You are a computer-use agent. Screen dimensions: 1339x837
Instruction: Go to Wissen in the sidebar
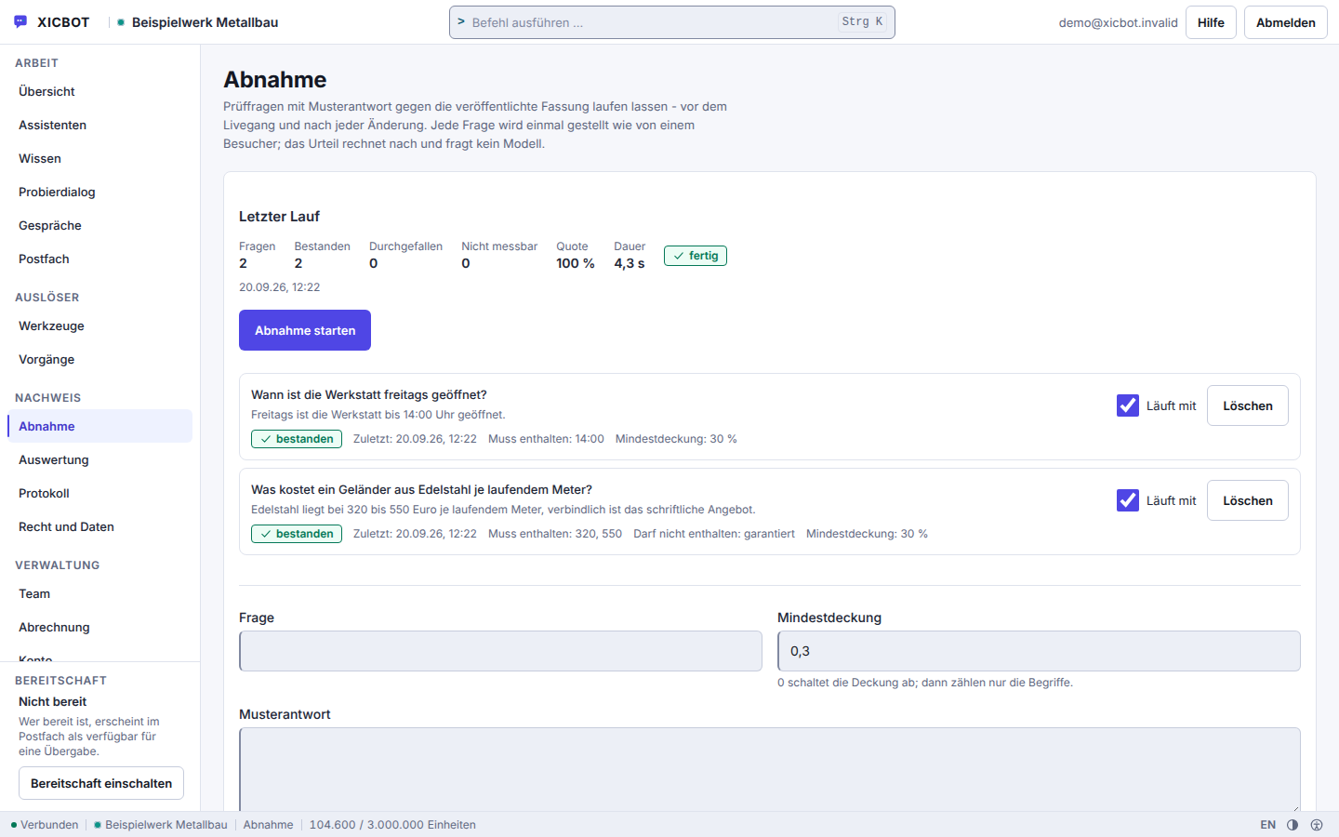pyautogui.click(x=99, y=158)
